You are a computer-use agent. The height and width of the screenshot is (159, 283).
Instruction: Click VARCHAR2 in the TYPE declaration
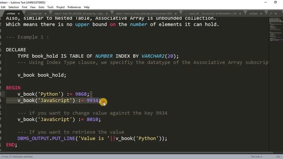(x=153, y=56)
